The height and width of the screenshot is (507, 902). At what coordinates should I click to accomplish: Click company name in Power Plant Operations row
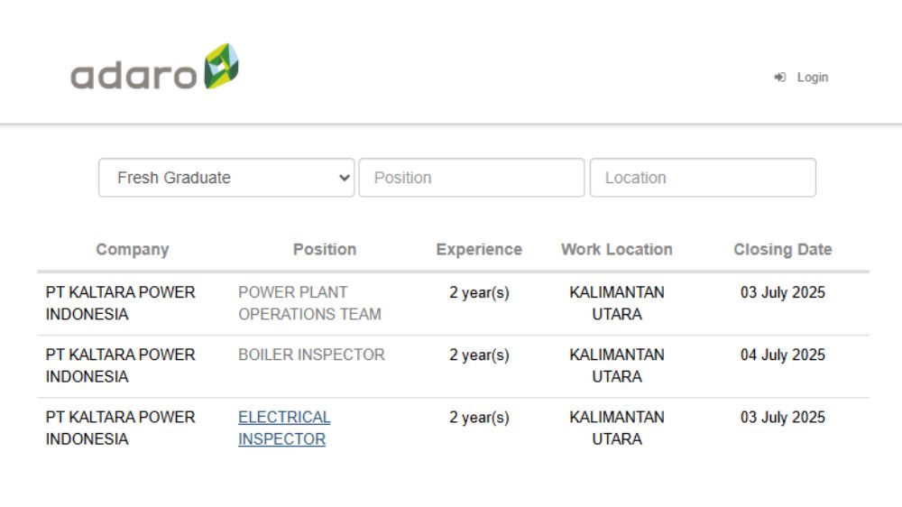(120, 303)
